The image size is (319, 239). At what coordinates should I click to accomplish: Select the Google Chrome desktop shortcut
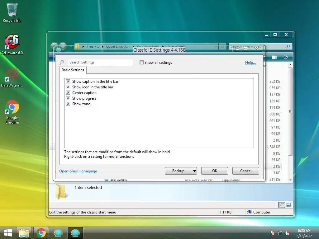coord(12,112)
